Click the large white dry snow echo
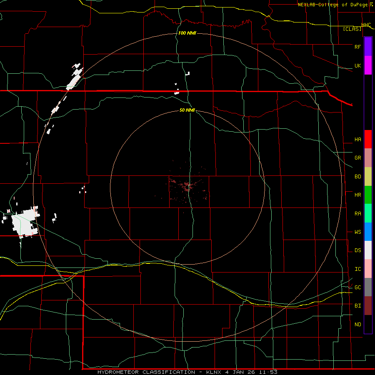The image size is (375, 375). (x=25, y=222)
